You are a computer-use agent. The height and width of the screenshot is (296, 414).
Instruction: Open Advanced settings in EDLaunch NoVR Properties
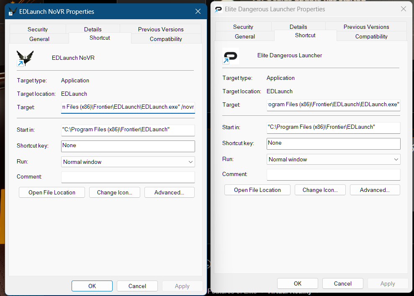coord(169,192)
